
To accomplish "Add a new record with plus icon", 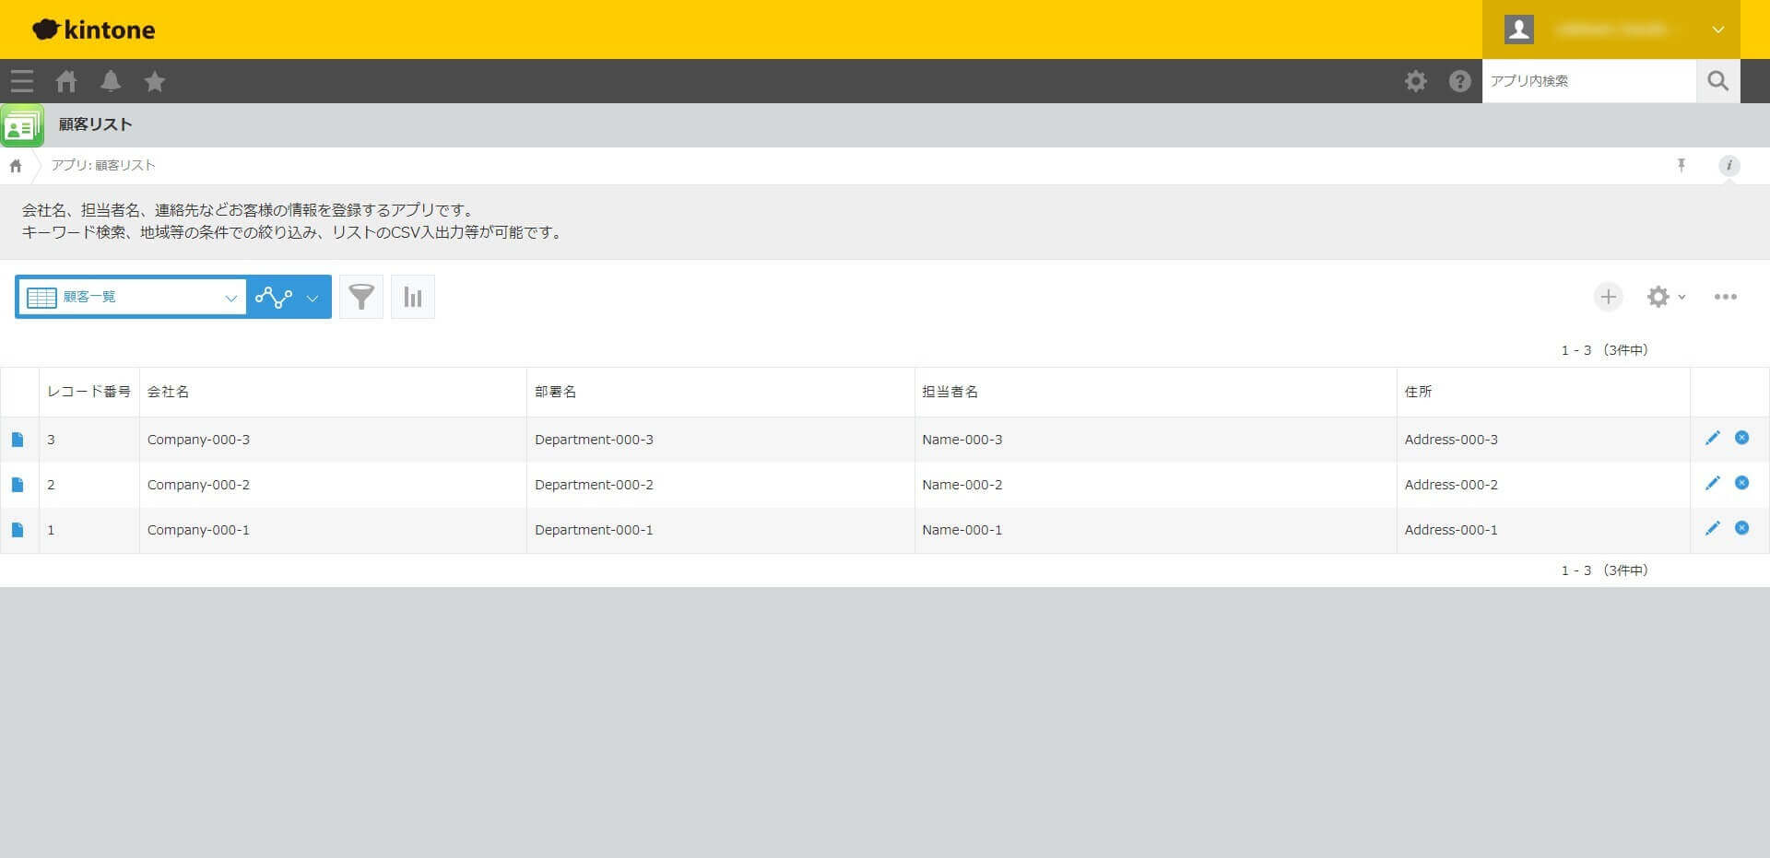I will pos(1609,297).
